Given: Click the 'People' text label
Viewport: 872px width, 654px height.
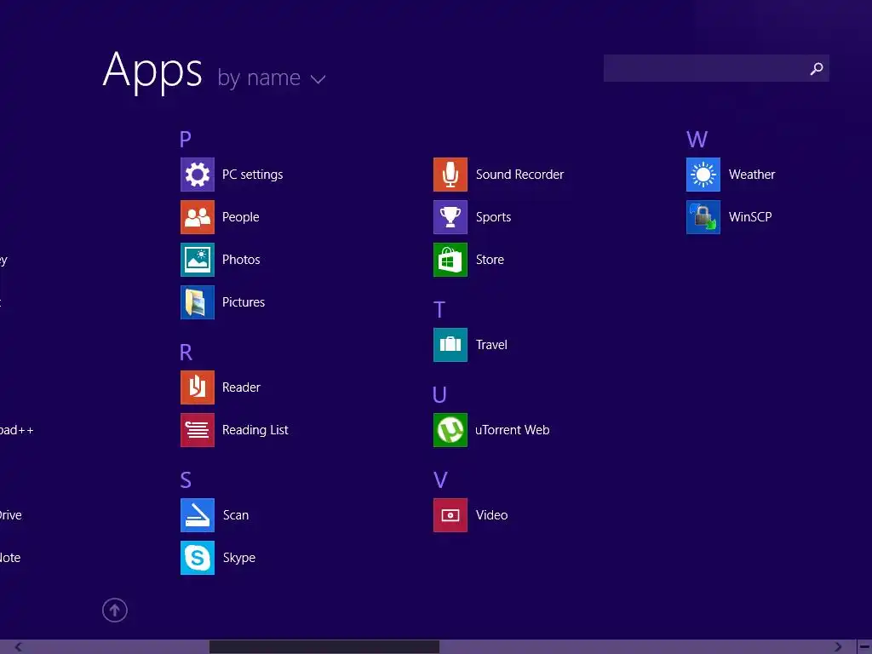Looking at the screenshot, I should point(241,217).
